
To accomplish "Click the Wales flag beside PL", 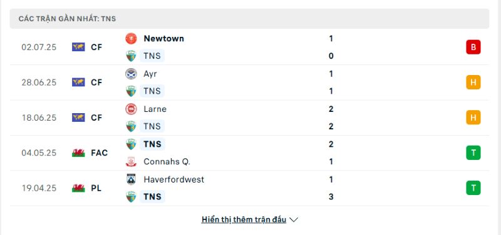I will pyautogui.click(x=78, y=188).
